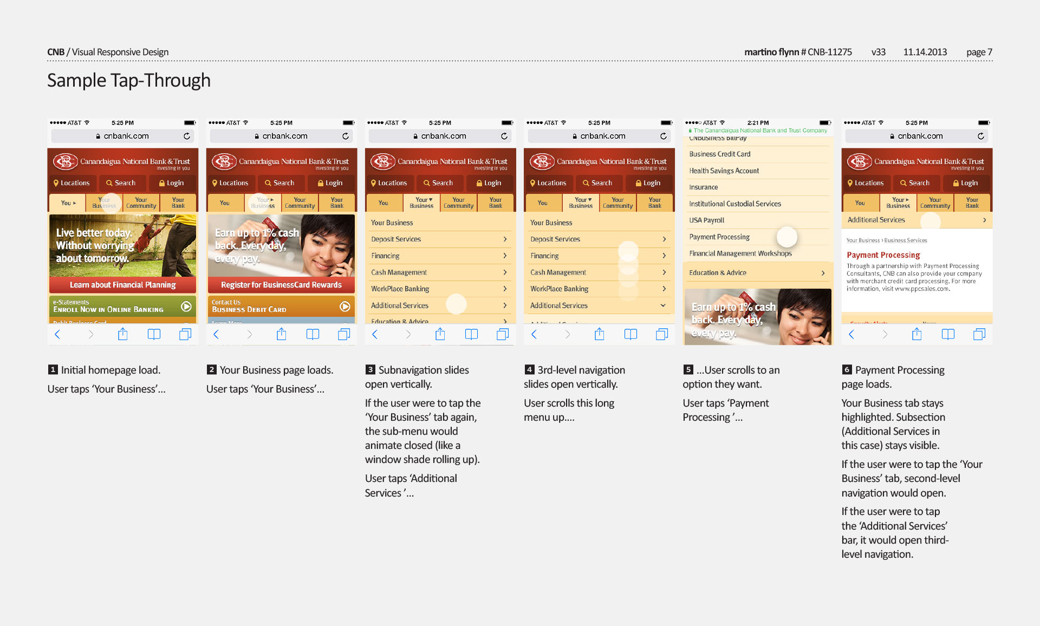Scroll the long third-level navigation menu
Screen dimensions: 1040x626
pyautogui.click(x=628, y=252)
